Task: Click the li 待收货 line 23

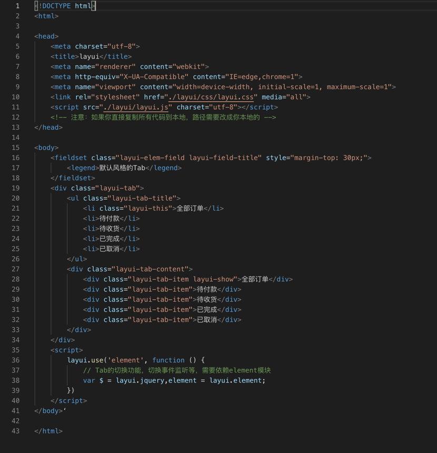Action: pyautogui.click(x=112, y=229)
